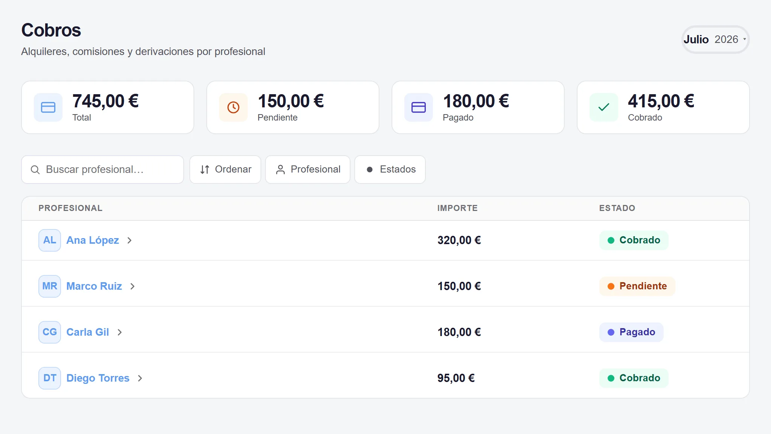Click the Importe column header
The image size is (771, 434).
(x=457, y=208)
